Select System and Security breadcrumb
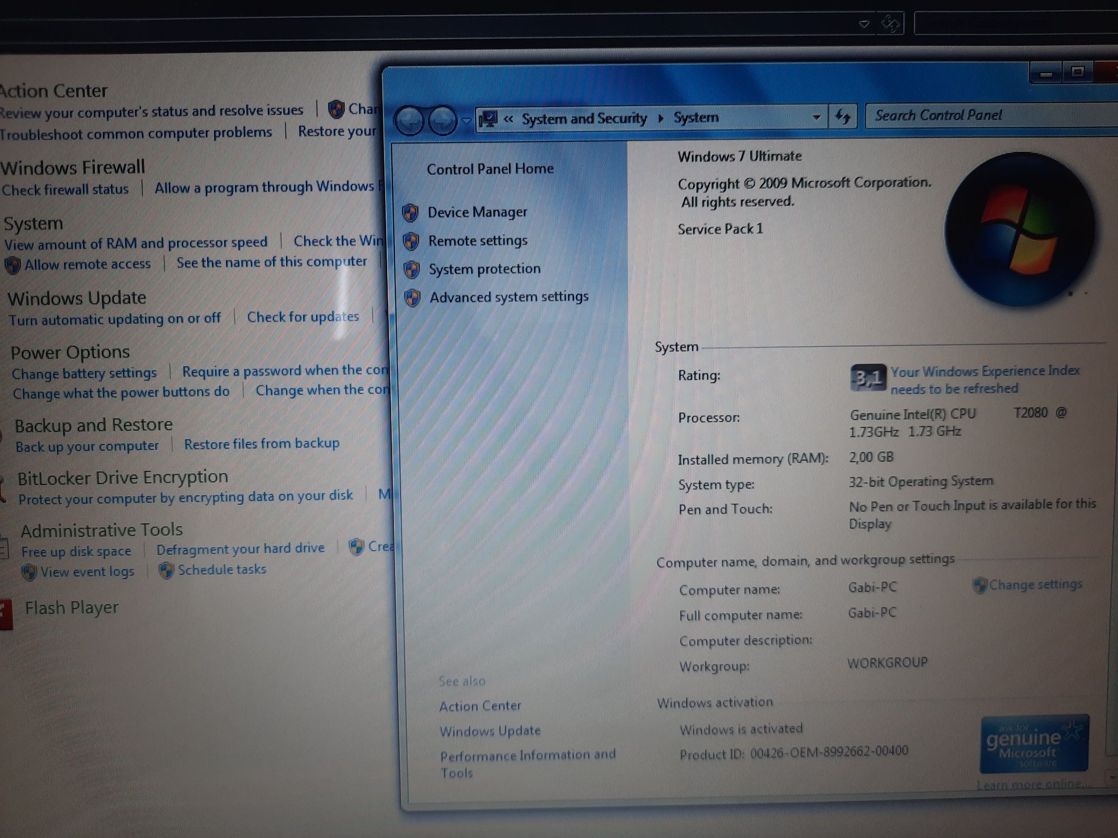Viewport: 1118px width, 838px height. coord(584,118)
